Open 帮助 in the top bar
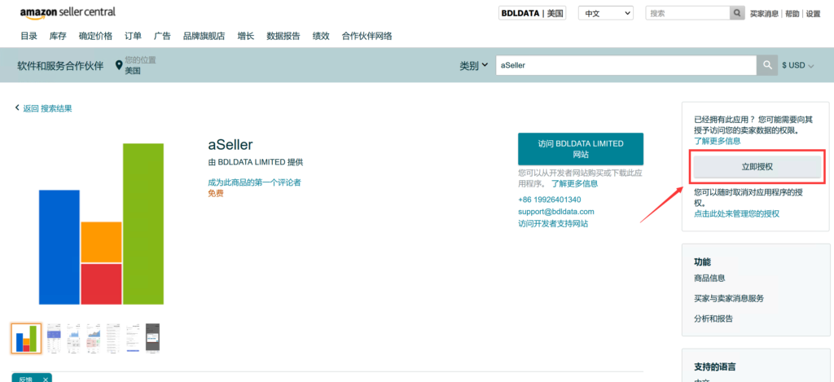Screen dimensions: 834x382 792,14
